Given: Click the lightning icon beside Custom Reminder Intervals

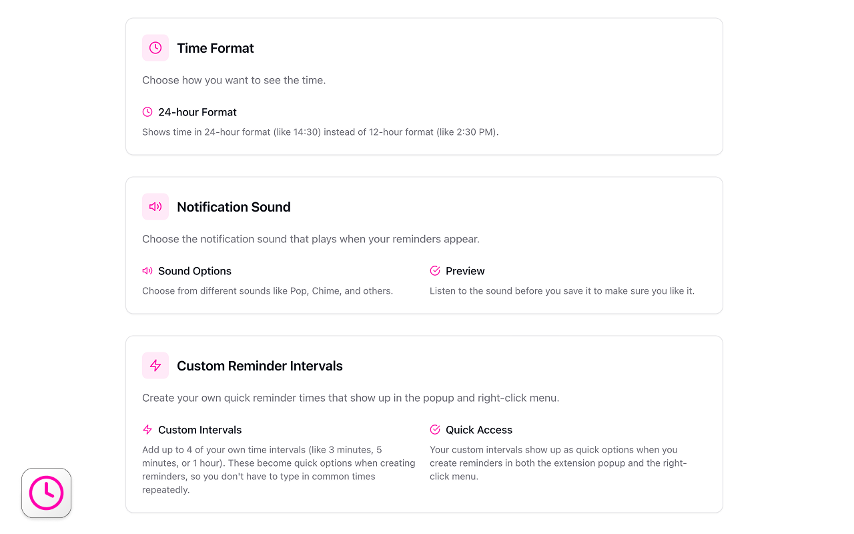Looking at the screenshot, I should [x=155, y=365].
